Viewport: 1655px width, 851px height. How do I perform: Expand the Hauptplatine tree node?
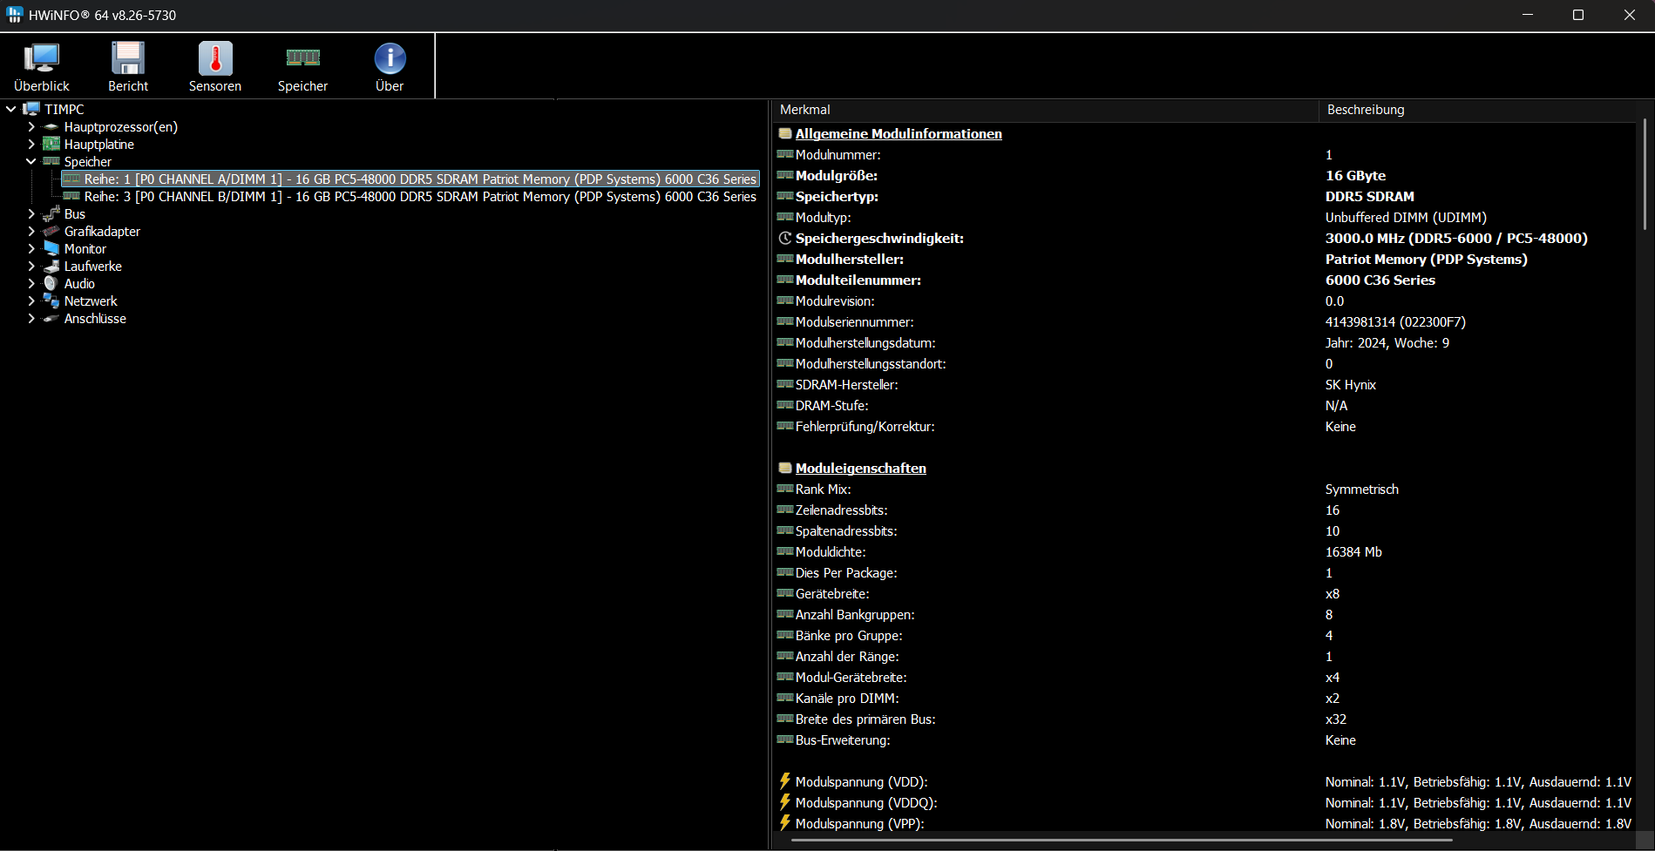coord(31,144)
